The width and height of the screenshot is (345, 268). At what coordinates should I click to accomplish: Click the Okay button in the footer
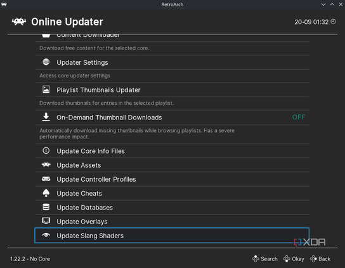(294, 258)
